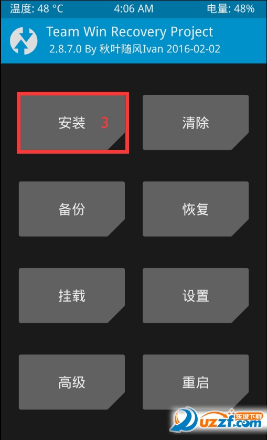Tap the 重启 (Reboot) button
The height and width of the screenshot is (440, 267).
click(x=196, y=382)
